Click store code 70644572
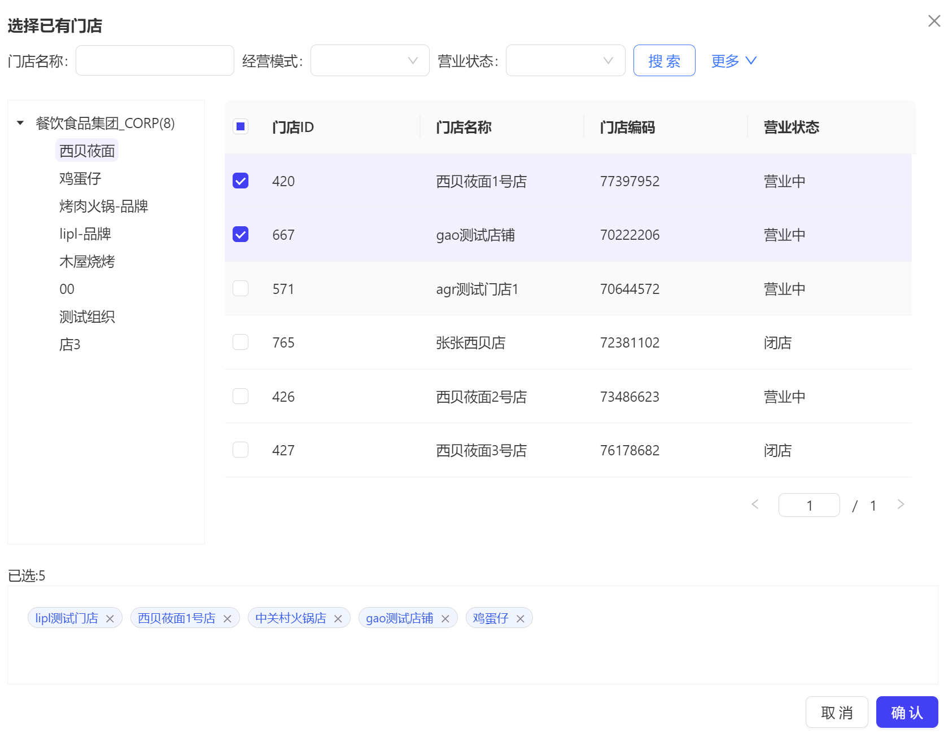Screen dimensions: 944x734 pyautogui.click(x=630, y=289)
